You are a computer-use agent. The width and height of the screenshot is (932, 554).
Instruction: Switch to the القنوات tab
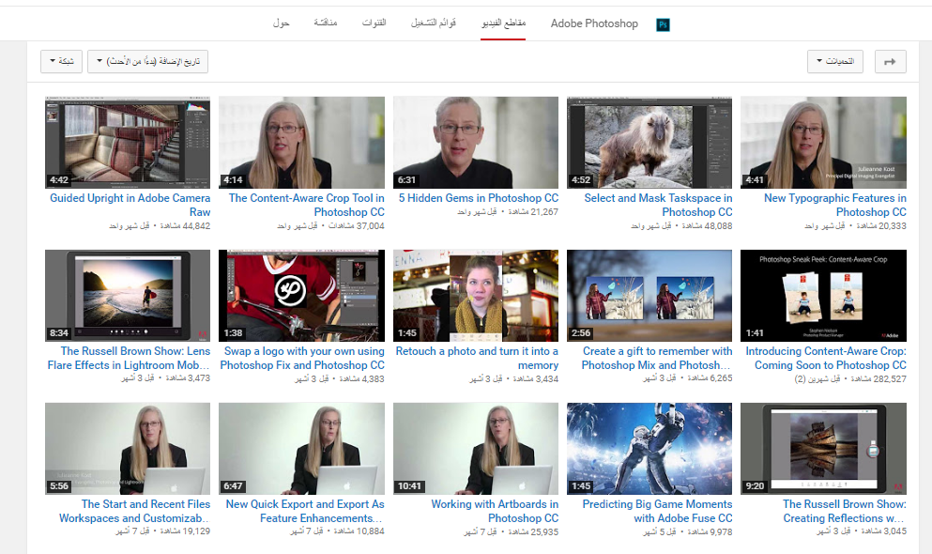(x=374, y=23)
